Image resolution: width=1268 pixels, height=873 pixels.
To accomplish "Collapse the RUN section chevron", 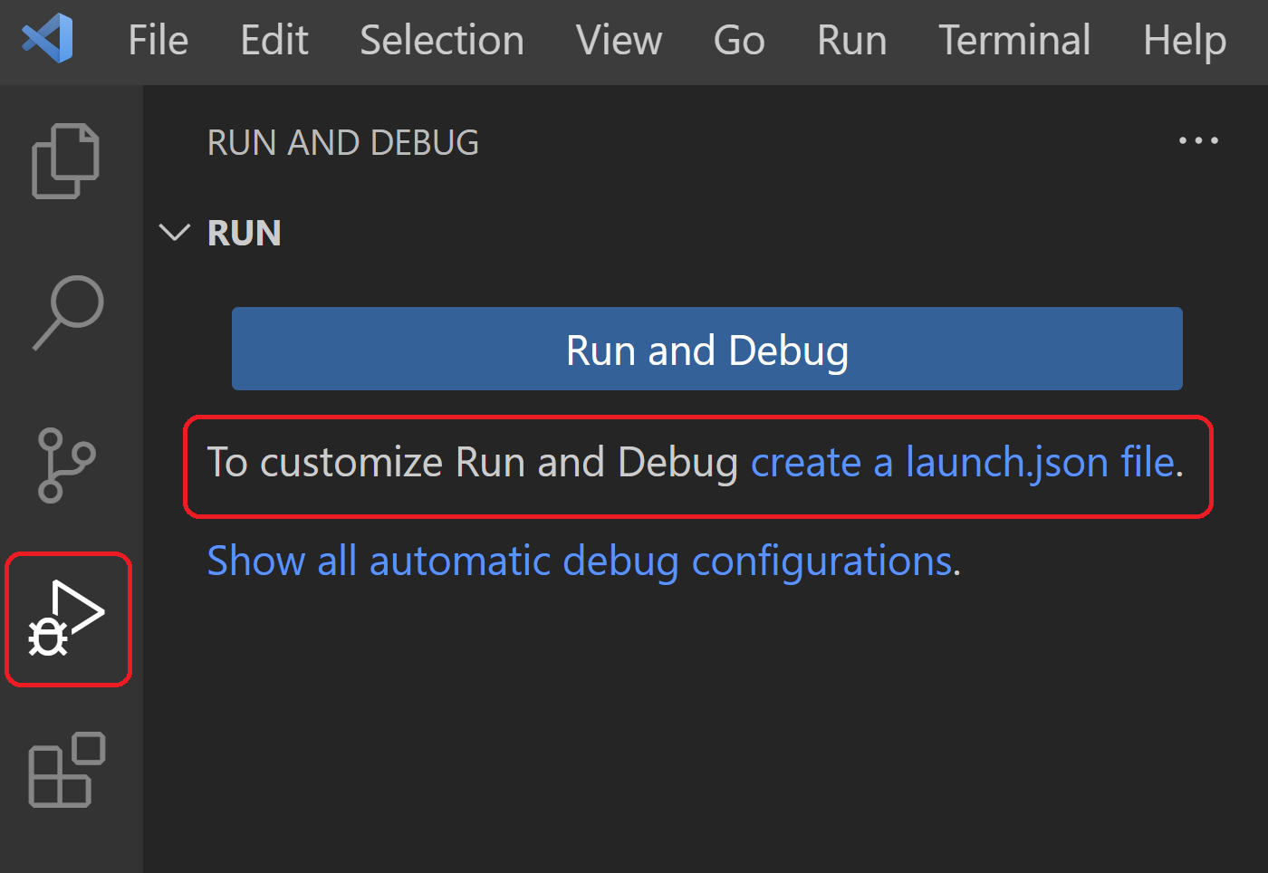I will (x=175, y=233).
